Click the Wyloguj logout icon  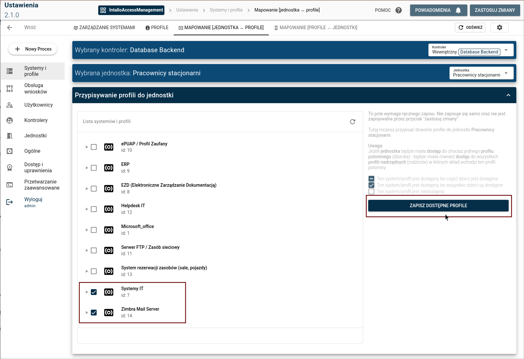(x=10, y=202)
